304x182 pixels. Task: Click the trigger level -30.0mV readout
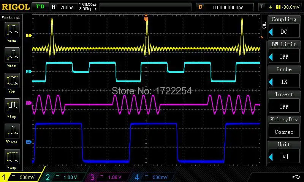coord(291,7)
